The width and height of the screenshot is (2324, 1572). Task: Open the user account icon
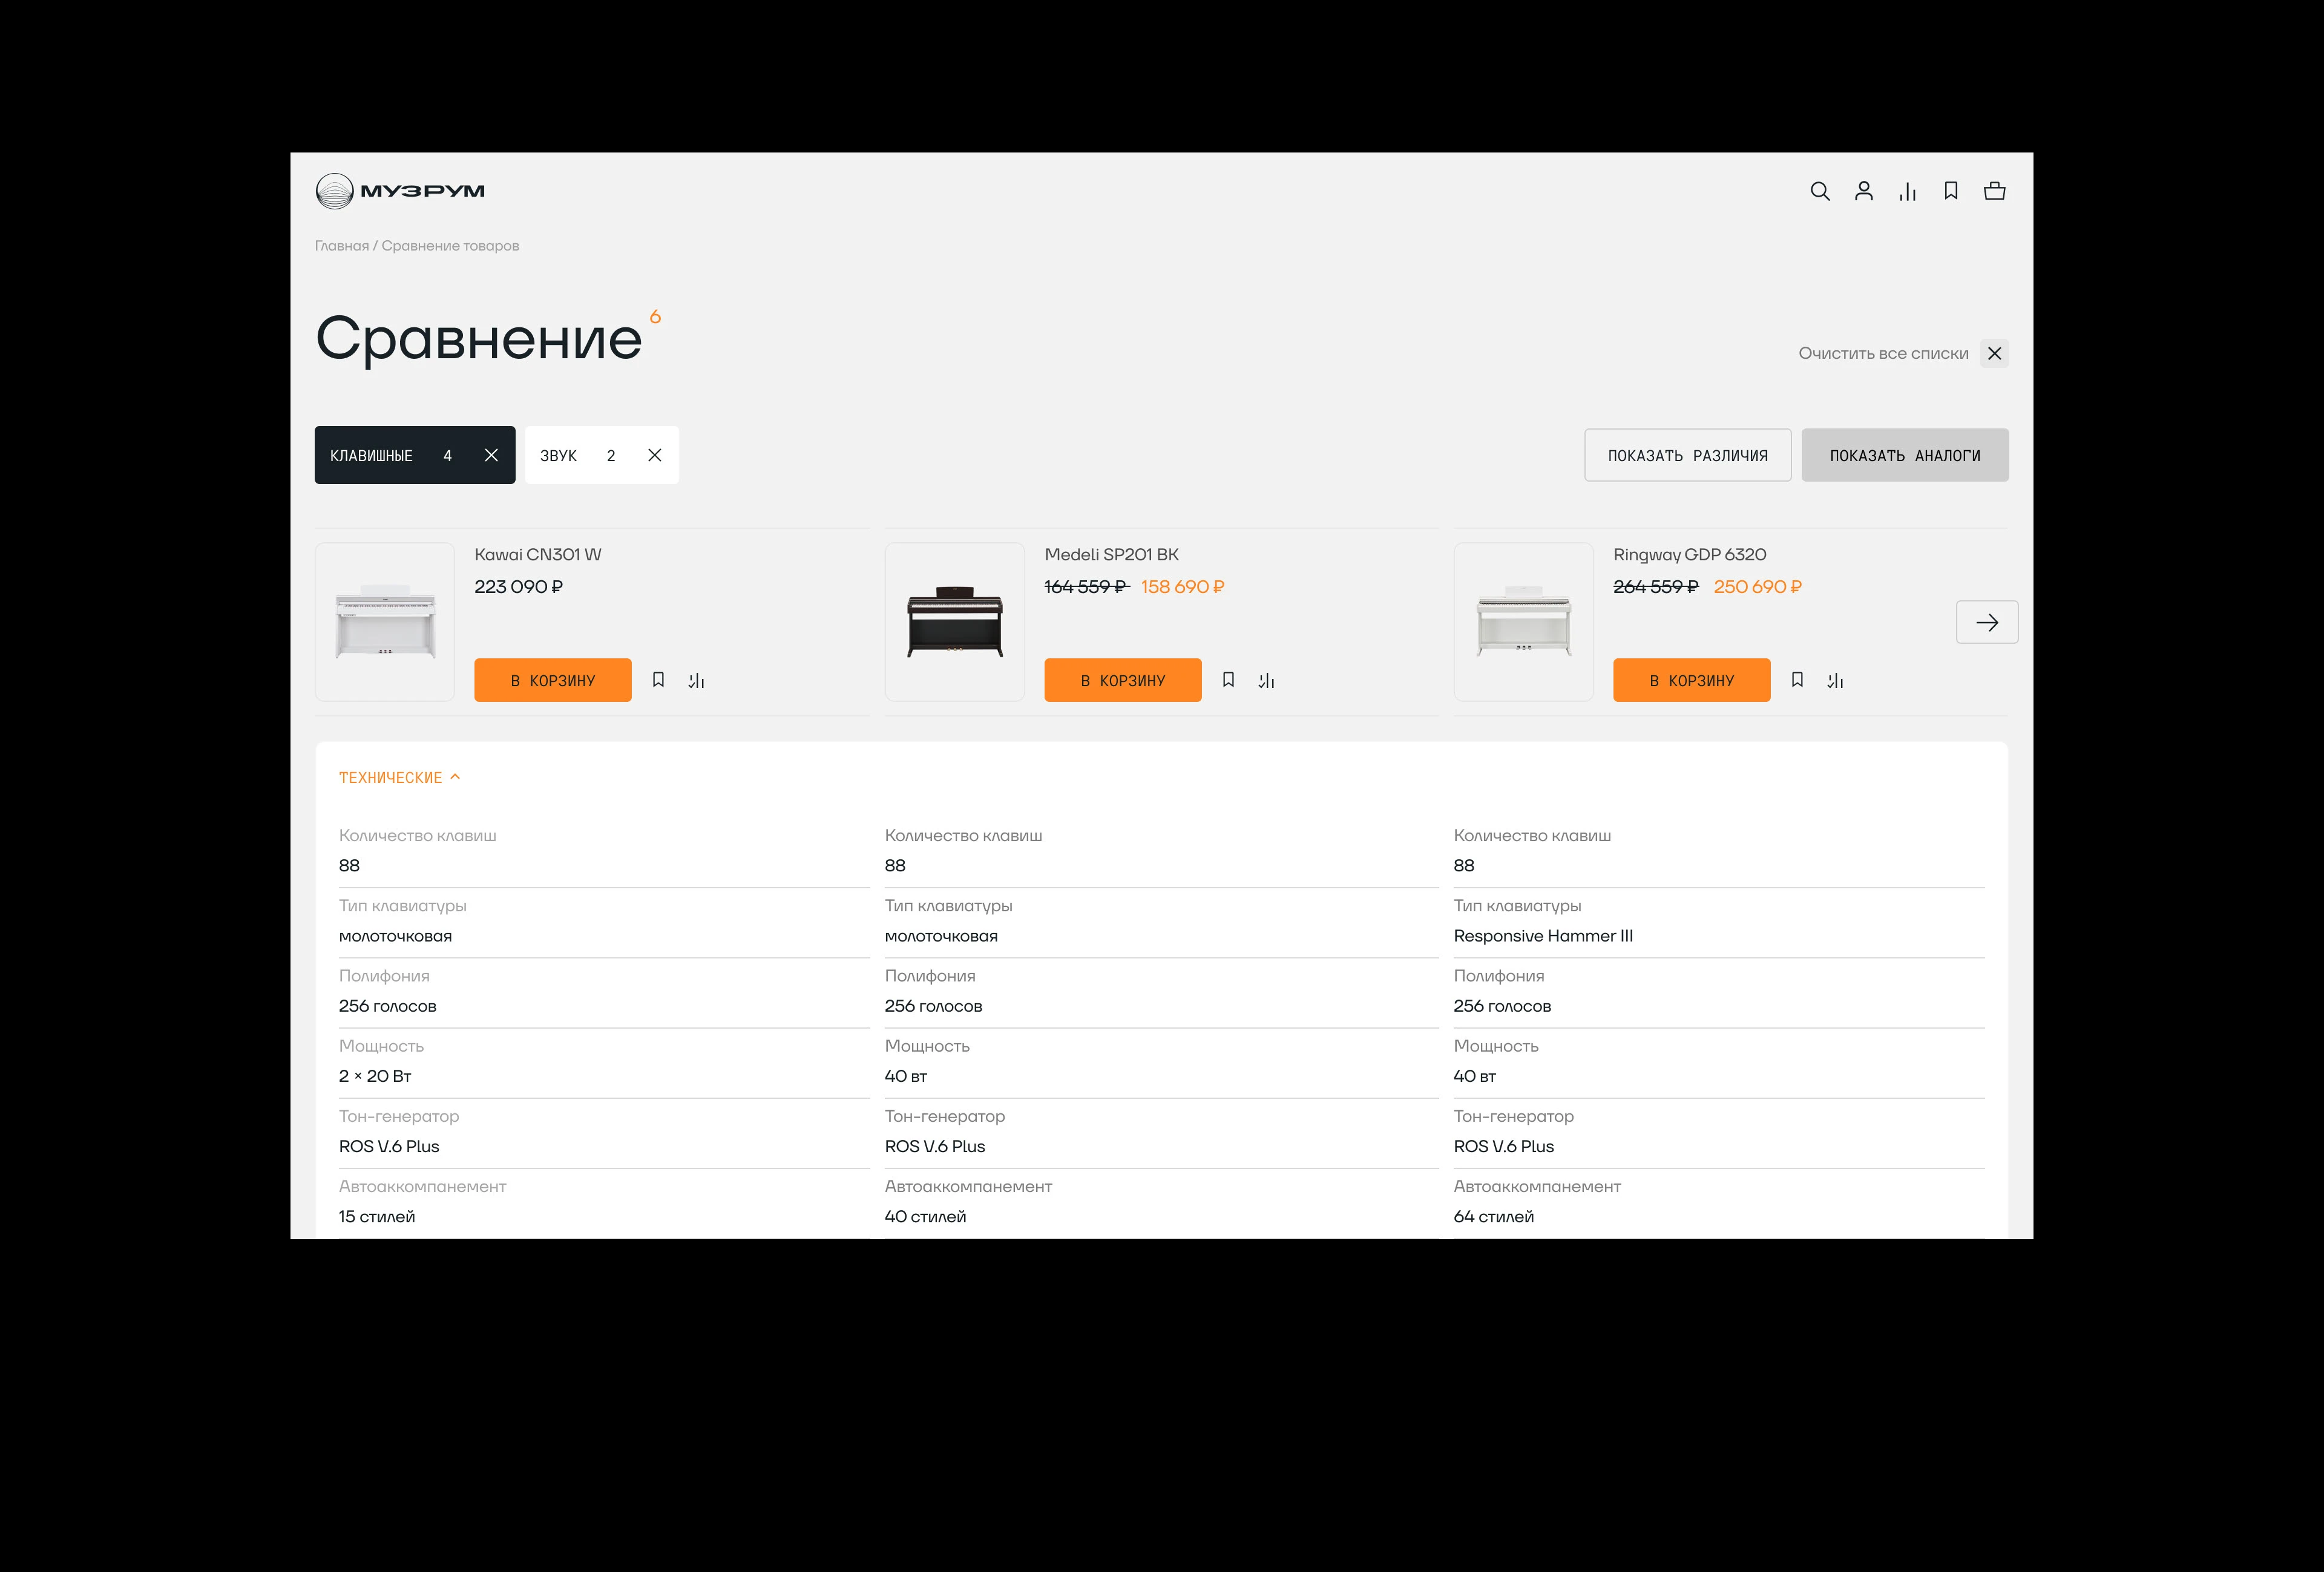click(1864, 190)
